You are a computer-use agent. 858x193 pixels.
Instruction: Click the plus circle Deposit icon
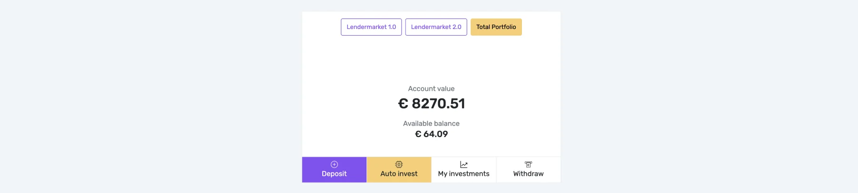tap(334, 164)
